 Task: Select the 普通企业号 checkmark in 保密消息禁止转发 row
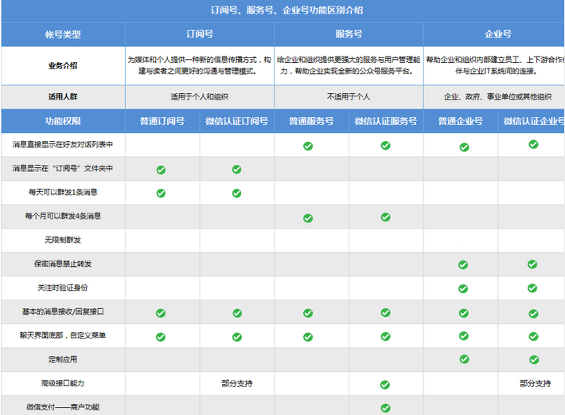coord(463,265)
